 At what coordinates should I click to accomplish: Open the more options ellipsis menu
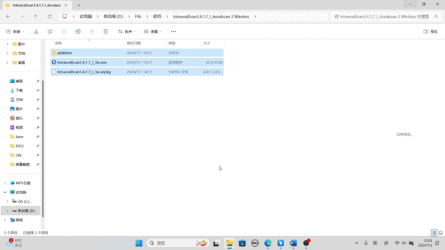[174, 32]
